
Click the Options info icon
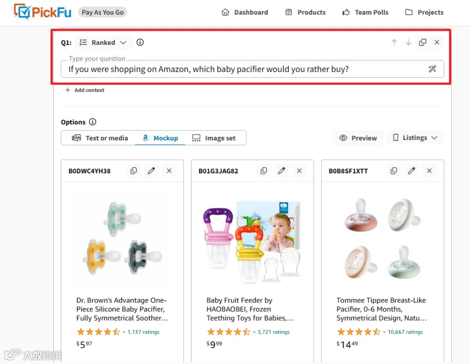coord(92,122)
